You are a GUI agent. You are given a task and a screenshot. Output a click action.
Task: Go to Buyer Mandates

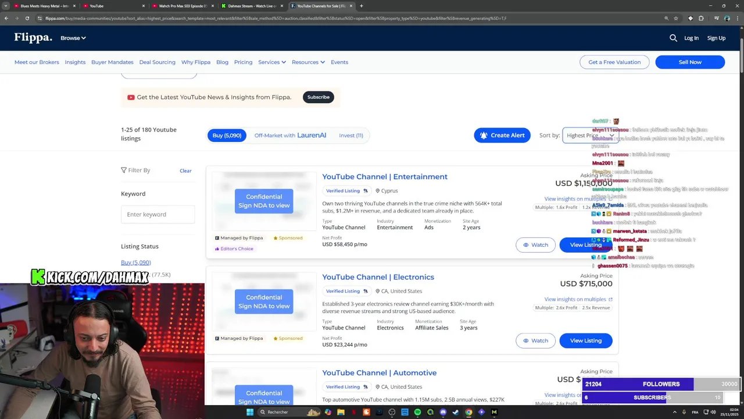(112, 62)
